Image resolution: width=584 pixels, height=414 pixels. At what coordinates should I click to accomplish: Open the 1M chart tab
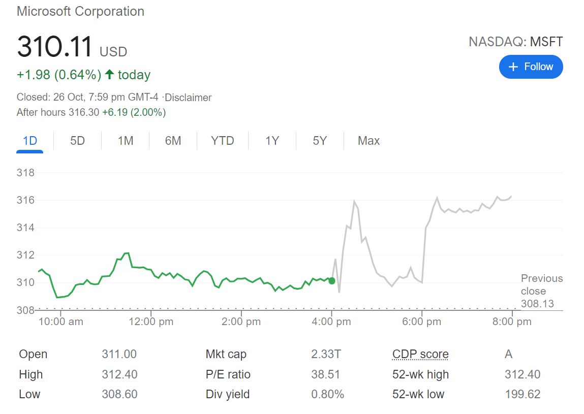(x=126, y=141)
